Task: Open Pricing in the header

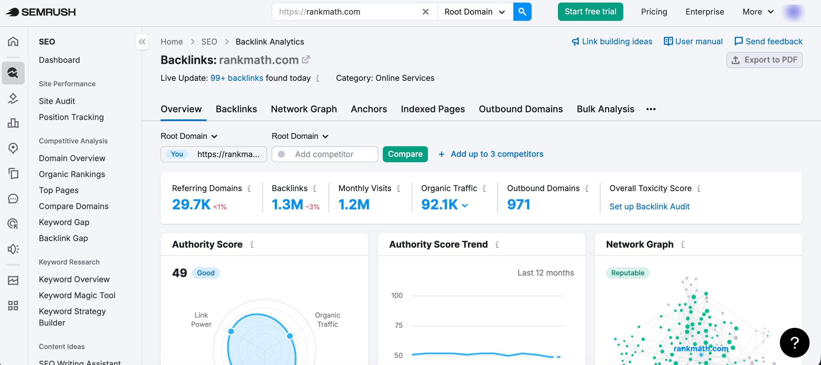Action: pyautogui.click(x=654, y=12)
